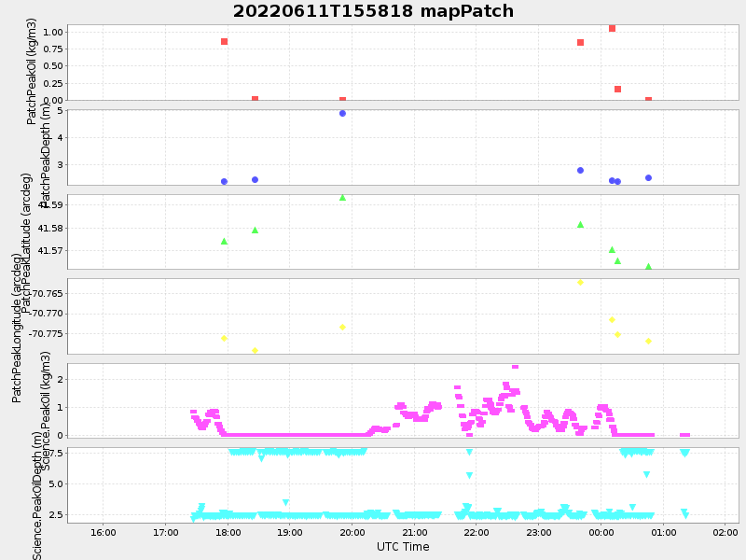The width and height of the screenshot is (746, 560).
Task: Click the -70.775 longitude tick label
Action: 46,333
